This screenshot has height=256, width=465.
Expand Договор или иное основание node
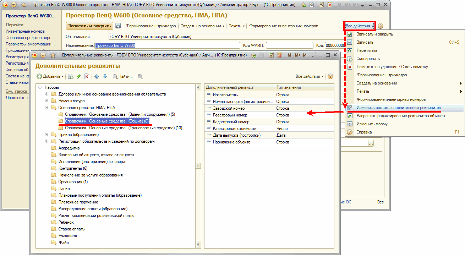tap(47, 94)
